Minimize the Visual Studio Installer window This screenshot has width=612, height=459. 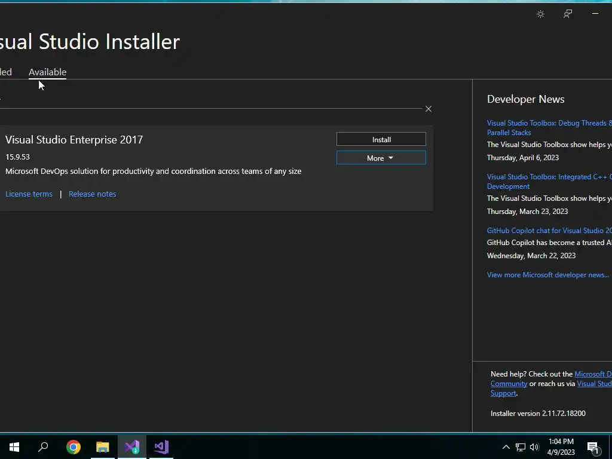(595, 14)
